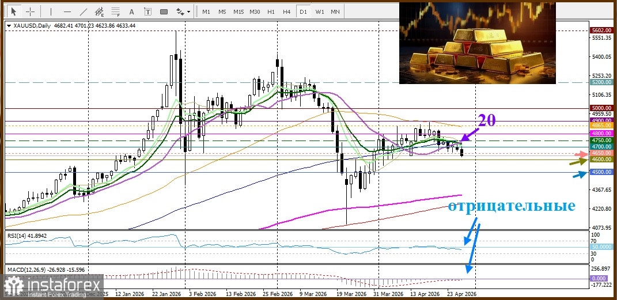This screenshot has height=300, width=617.
Task: Choose the gray Rectangle shape tool
Action: tap(164, 12)
